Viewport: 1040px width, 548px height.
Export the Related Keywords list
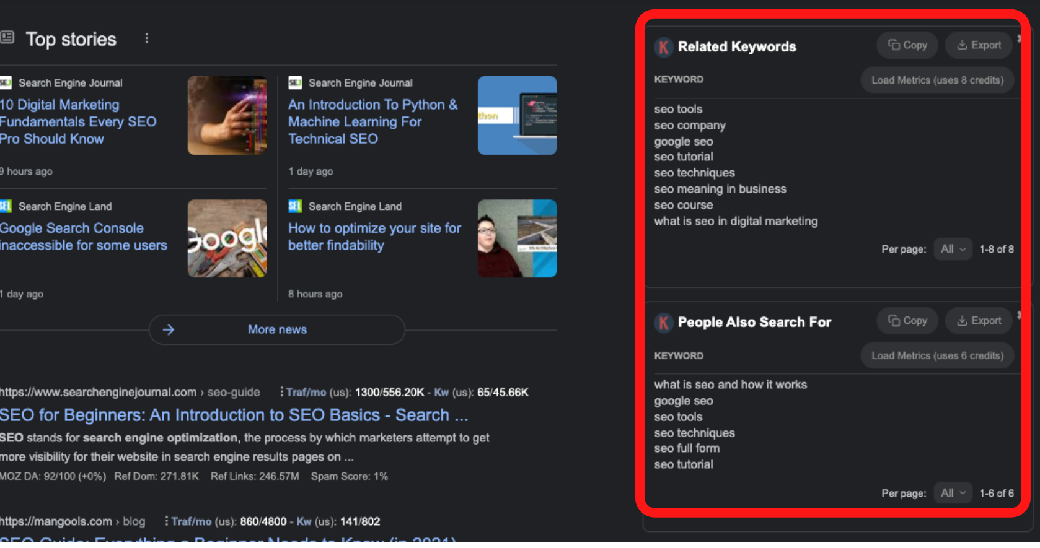[x=979, y=45]
